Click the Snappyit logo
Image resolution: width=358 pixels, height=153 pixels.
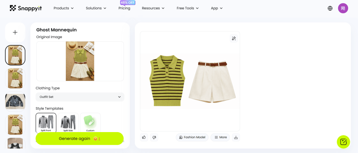point(26,8)
